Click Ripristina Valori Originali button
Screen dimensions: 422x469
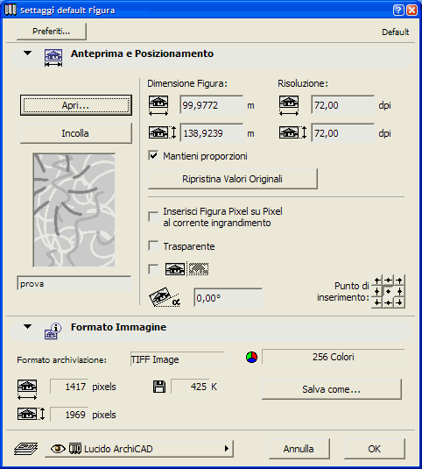(x=232, y=179)
